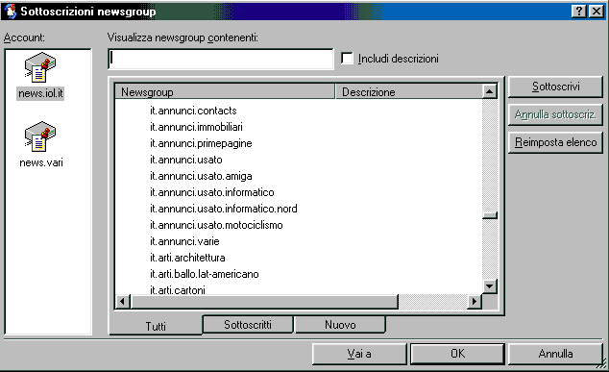The height and width of the screenshot is (372, 609).
Task: Click the title bar application icon
Action: pos(11,12)
